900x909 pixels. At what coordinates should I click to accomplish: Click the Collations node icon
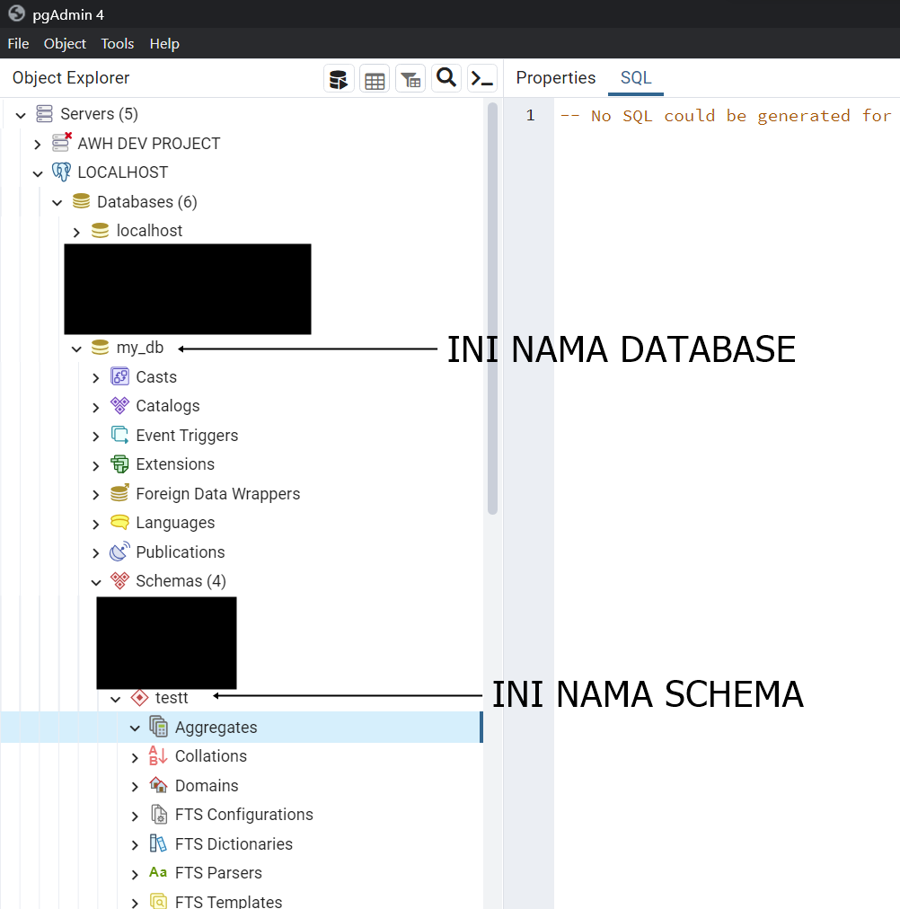158,755
